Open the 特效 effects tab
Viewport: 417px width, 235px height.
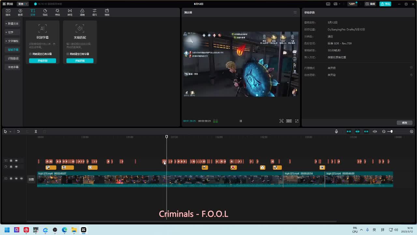57,12
